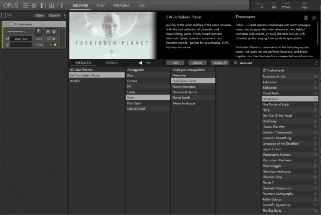Adjust Dreamsaver volume slider
The image size is (321, 215).
click(x=18, y=32)
